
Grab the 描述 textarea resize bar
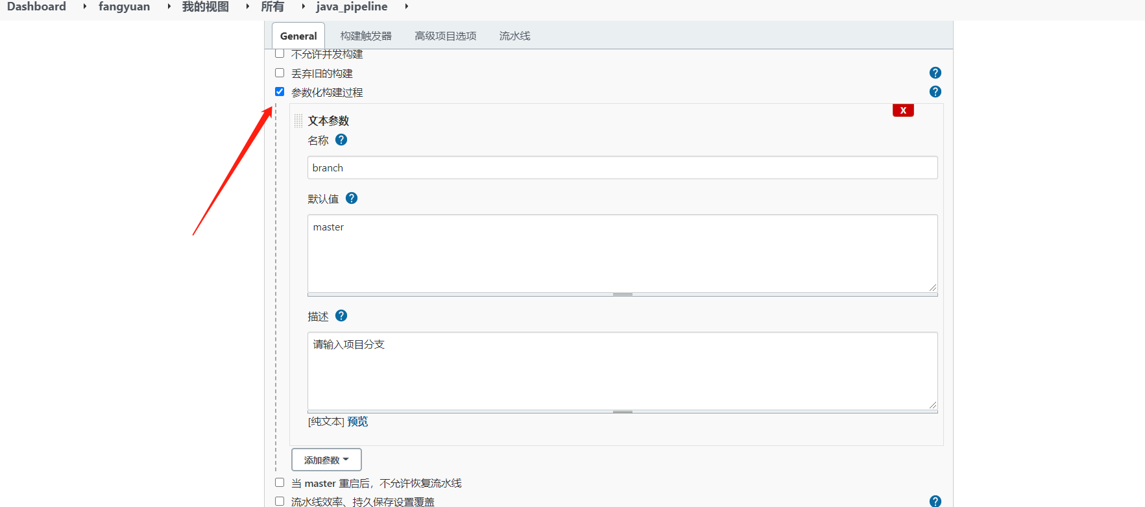point(623,412)
